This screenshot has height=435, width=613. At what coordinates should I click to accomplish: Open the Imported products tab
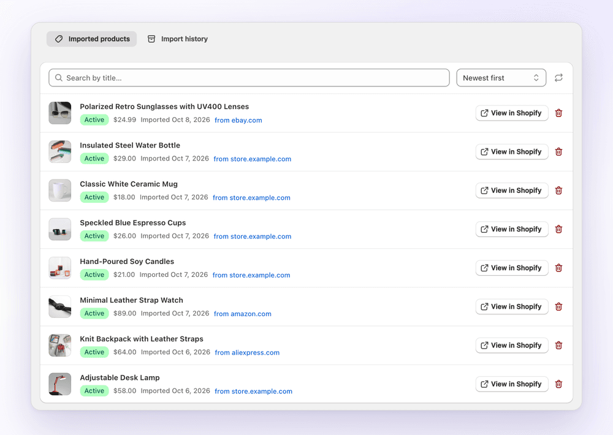click(91, 39)
